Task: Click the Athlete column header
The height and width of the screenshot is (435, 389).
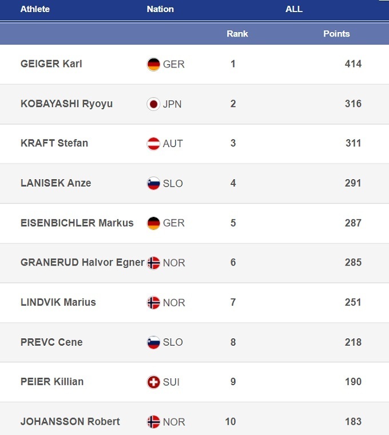Action: click(35, 9)
